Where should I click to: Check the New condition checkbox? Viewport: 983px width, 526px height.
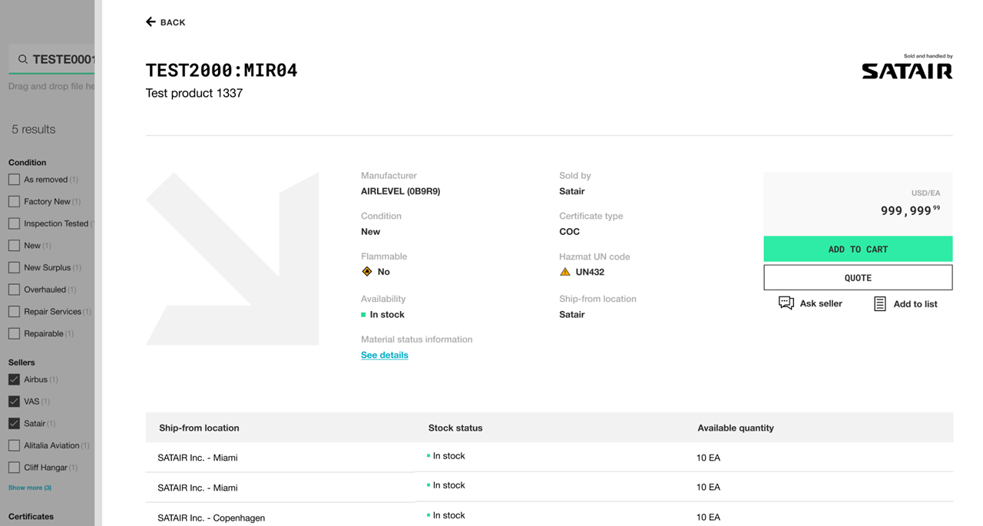pos(14,246)
